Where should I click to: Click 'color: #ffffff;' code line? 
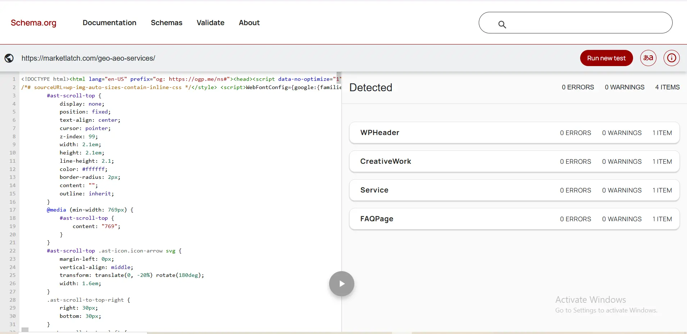83,169
